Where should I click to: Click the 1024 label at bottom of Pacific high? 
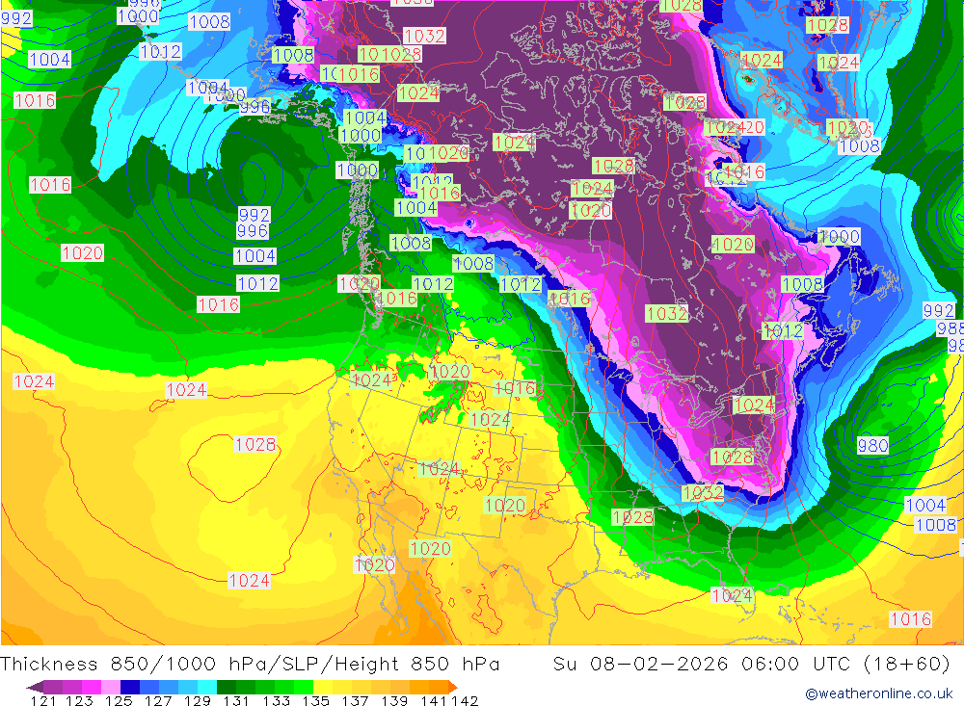coord(249,580)
